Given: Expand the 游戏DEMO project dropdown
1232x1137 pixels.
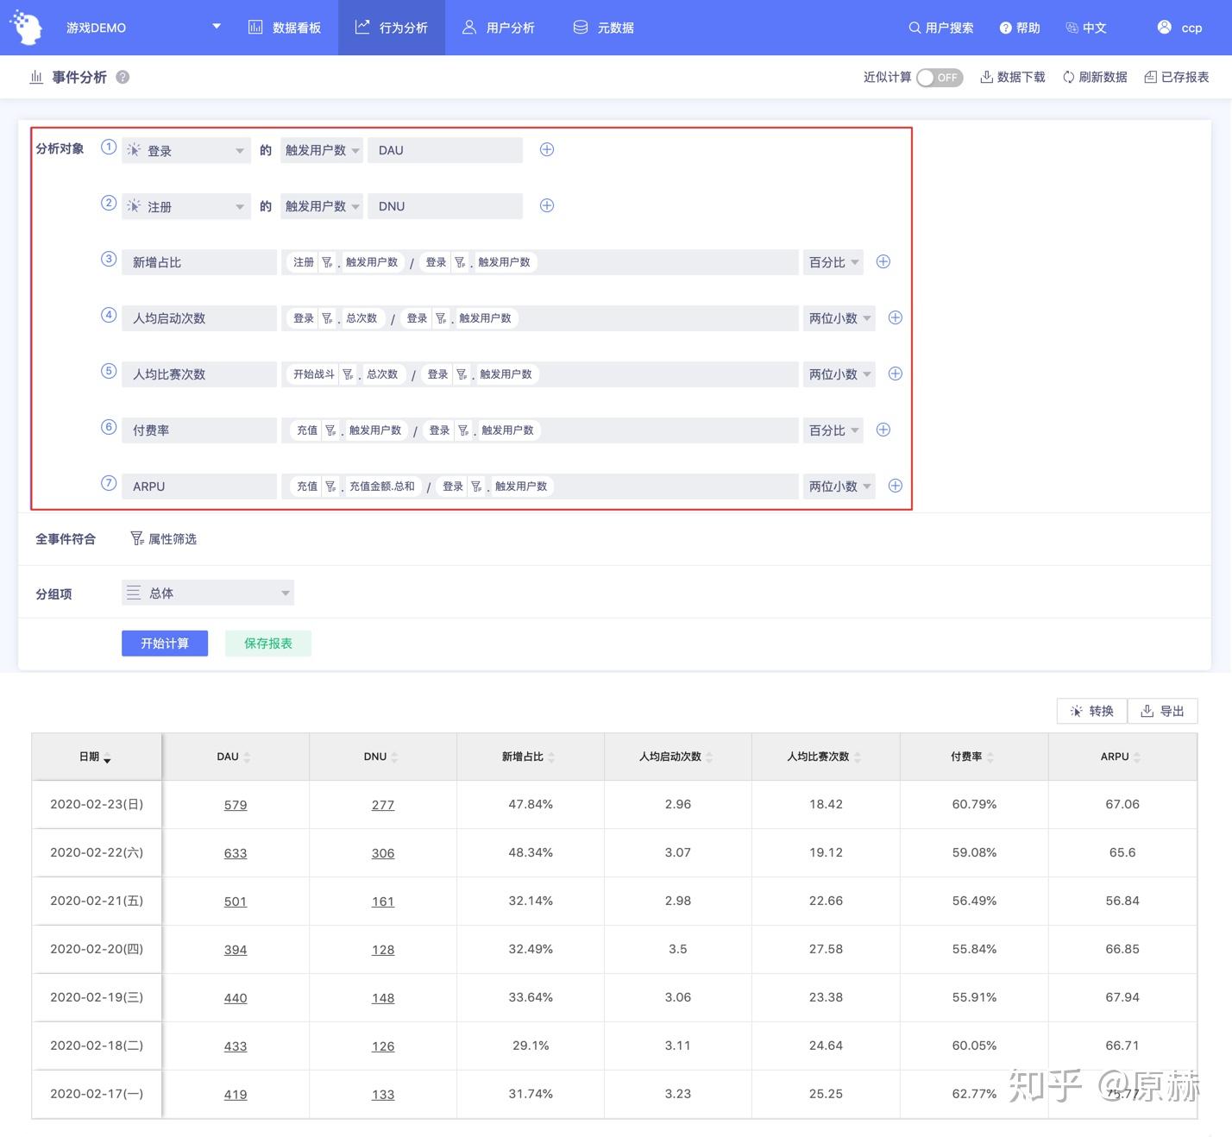Looking at the screenshot, I should 217,27.
